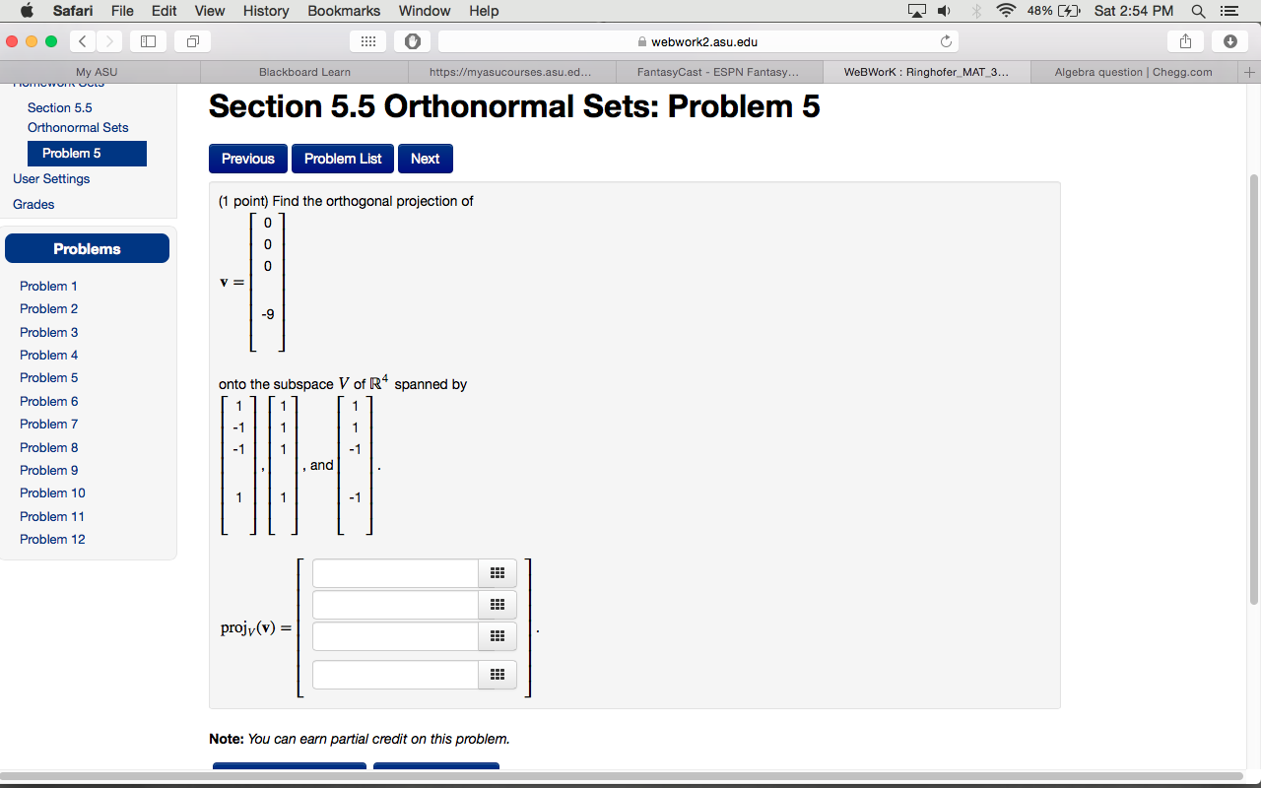
Task: Open Spotlight search in menu bar
Action: [1198, 11]
